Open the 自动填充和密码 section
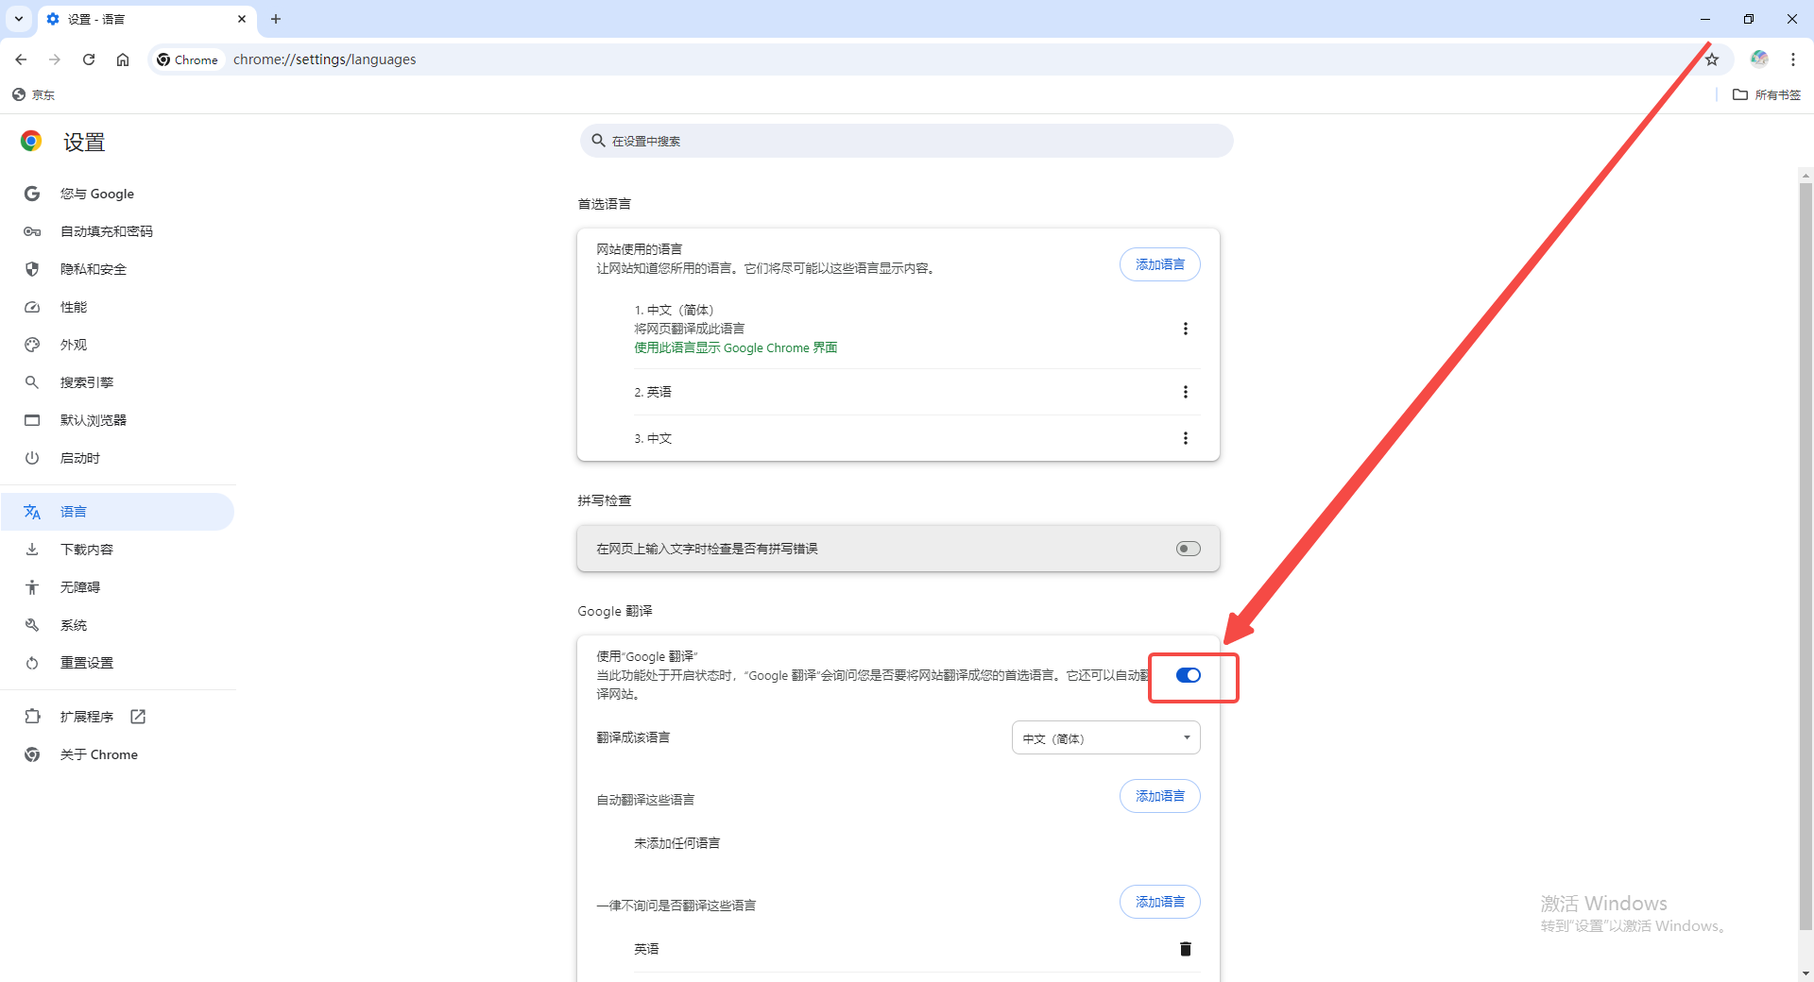This screenshot has width=1814, height=982. (118, 231)
